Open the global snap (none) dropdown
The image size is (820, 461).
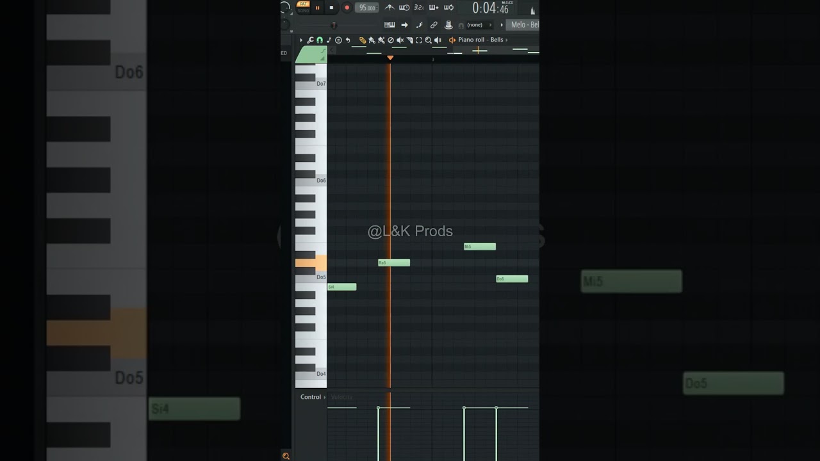tap(480, 25)
